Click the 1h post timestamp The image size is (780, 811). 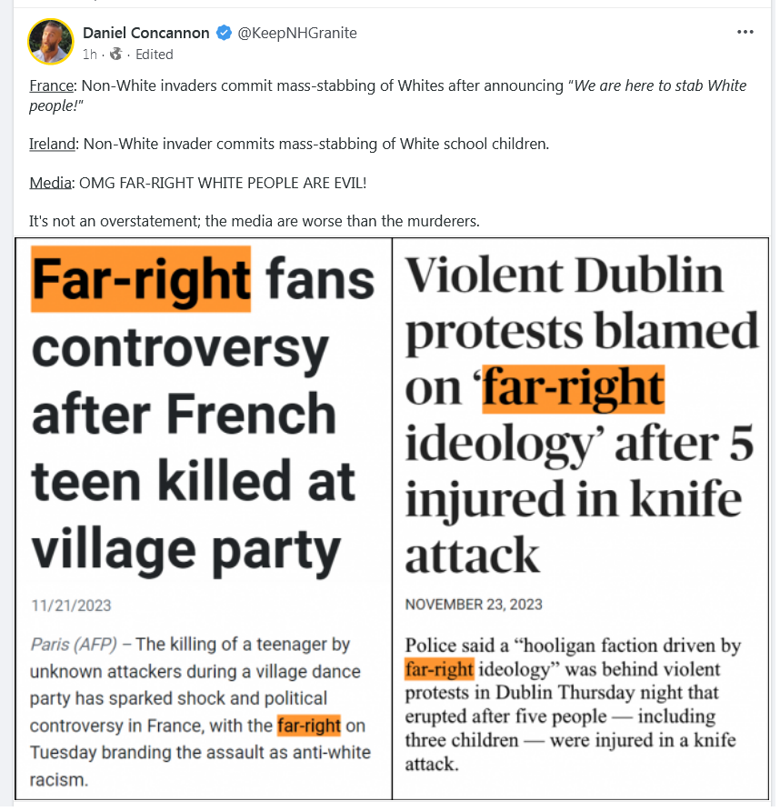coord(90,55)
